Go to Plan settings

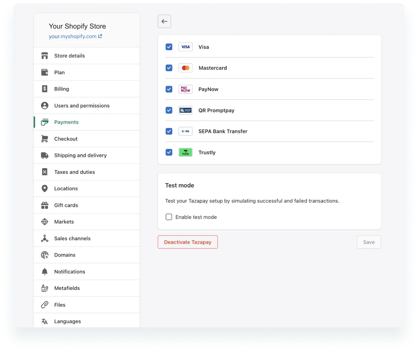pyautogui.click(x=87, y=72)
